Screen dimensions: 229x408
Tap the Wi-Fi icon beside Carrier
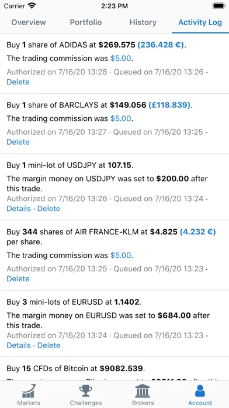click(32, 6)
